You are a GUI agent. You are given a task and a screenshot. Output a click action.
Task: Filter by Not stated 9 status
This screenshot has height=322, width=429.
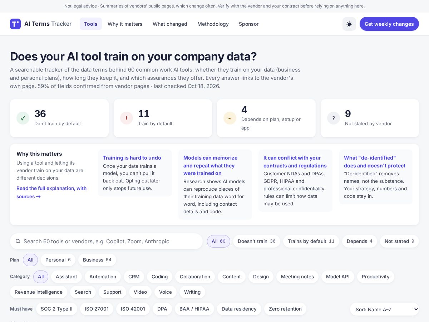point(399,241)
